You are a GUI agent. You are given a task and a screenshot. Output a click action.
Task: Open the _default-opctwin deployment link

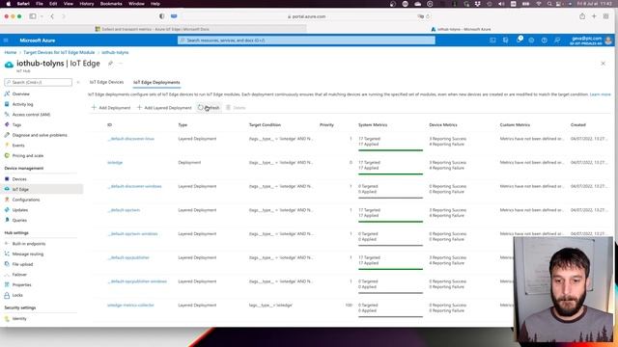tap(124, 210)
